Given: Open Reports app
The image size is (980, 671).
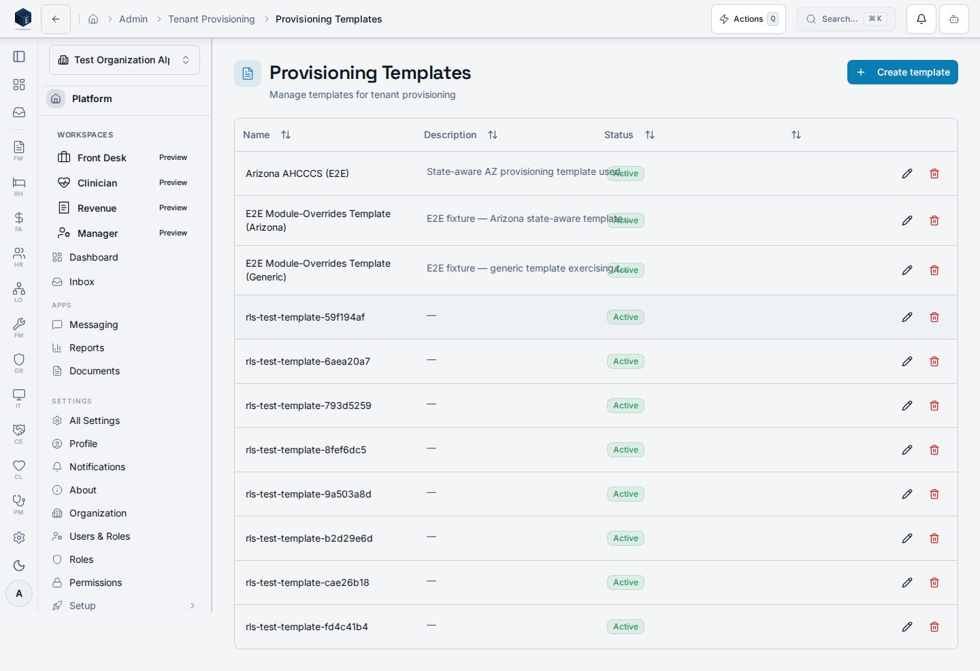Looking at the screenshot, I should point(125,348).
